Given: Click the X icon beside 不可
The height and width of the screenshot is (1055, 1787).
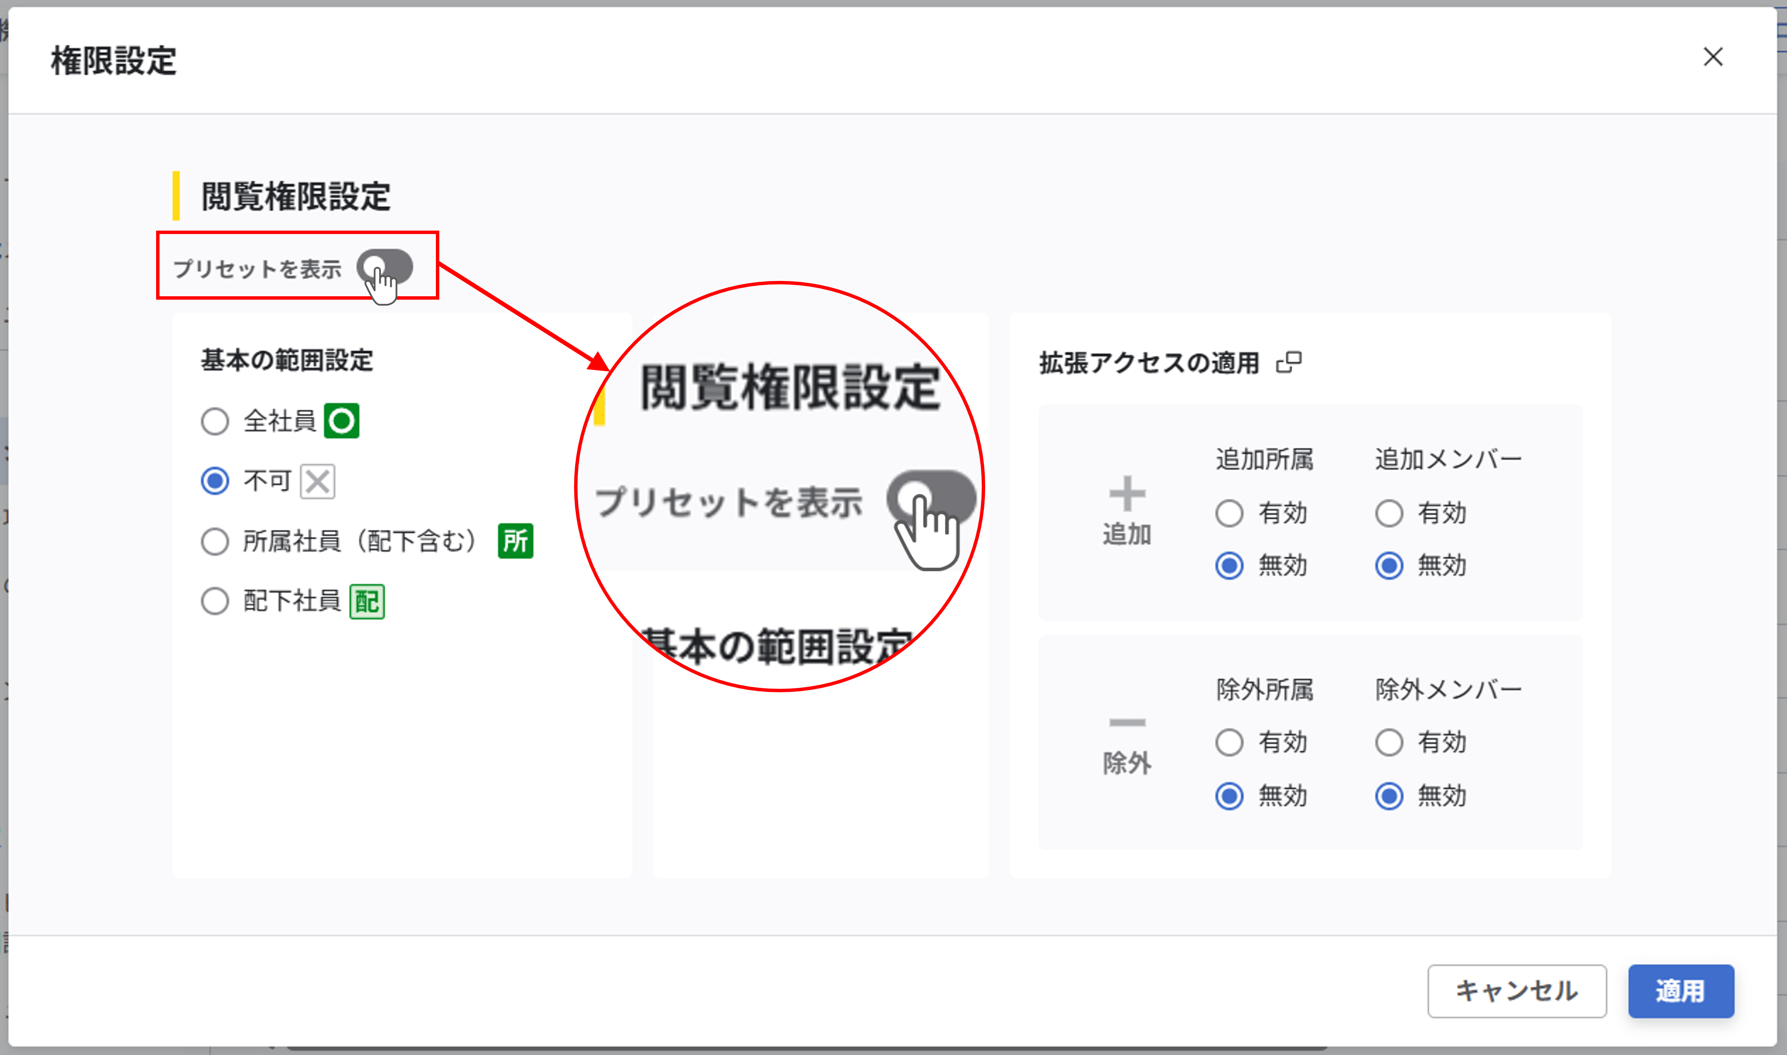Looking at the screenshot, I should pos(317,482).
